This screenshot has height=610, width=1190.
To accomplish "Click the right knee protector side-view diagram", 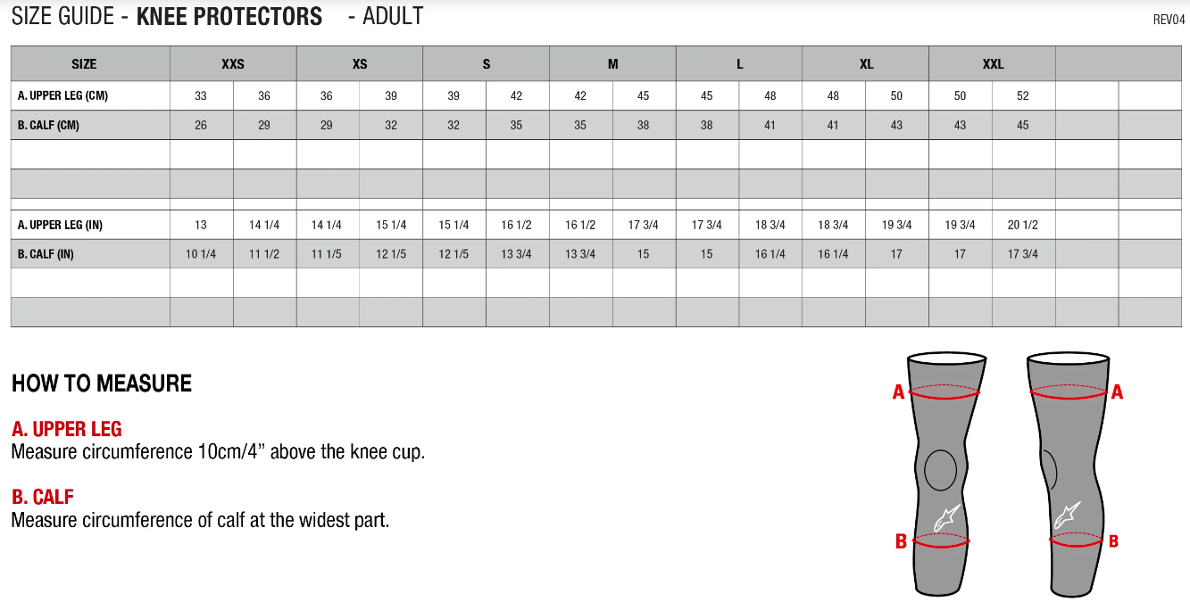I will (x=1069, y=474).
